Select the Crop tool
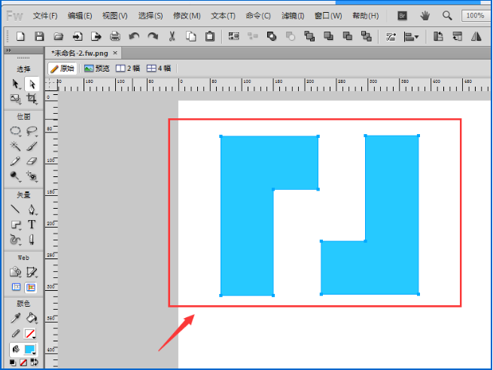The height and width of the screenshot is (370, 493). (x=32, y=99)
